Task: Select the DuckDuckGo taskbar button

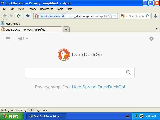Action: 46,116
